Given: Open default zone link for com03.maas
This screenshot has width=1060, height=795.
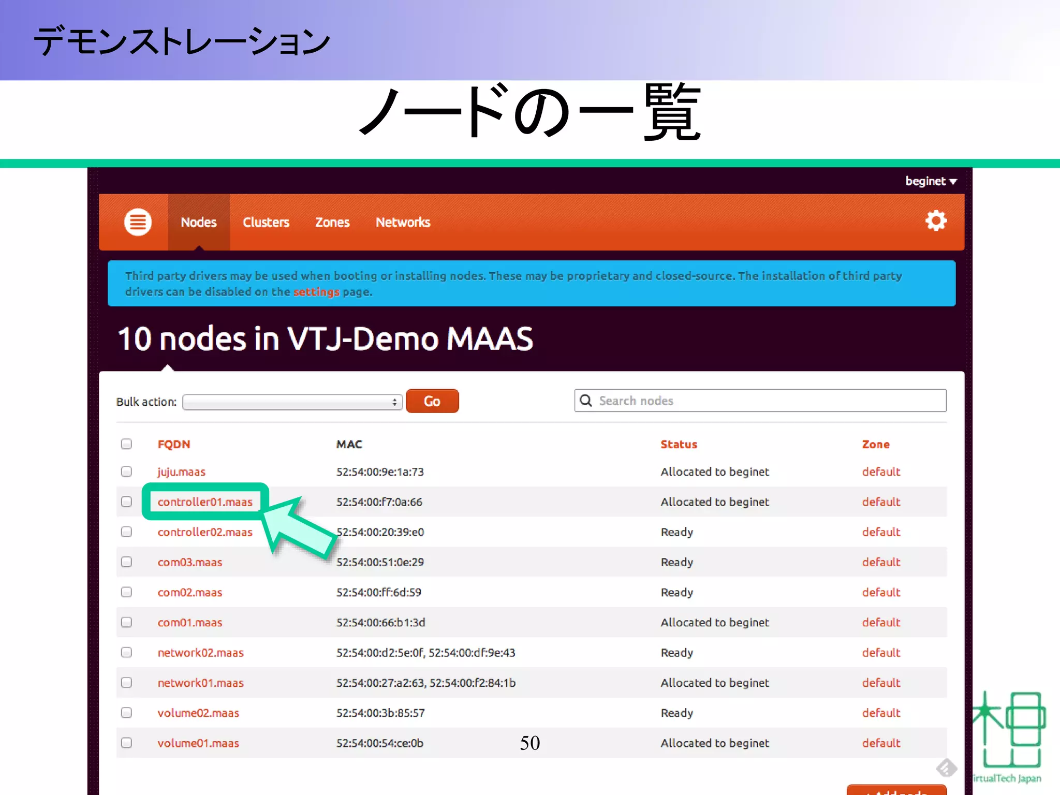Looking at the screenshot, I should [x=881, y=562].
